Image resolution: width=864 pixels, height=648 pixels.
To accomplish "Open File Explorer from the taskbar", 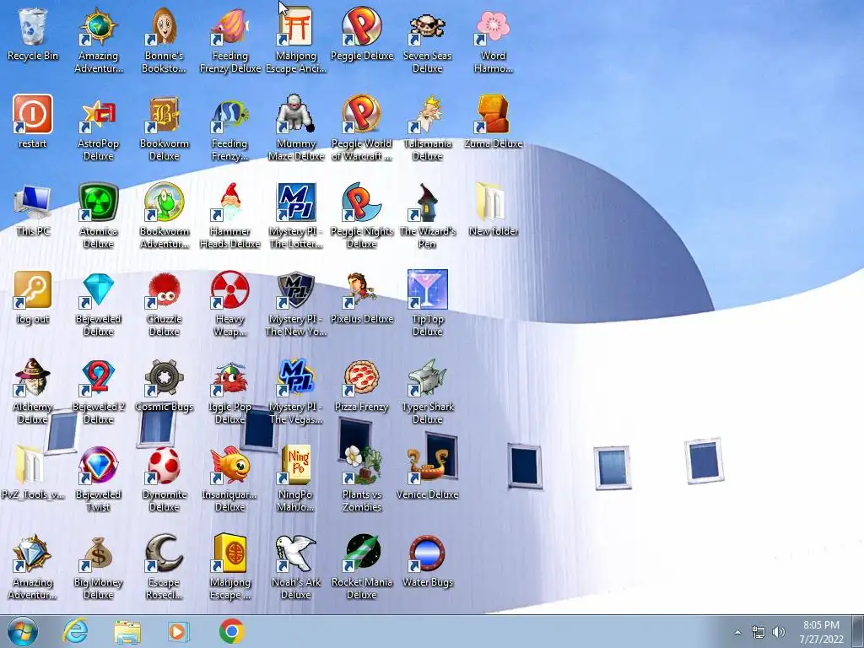I will tap(127, 632).
